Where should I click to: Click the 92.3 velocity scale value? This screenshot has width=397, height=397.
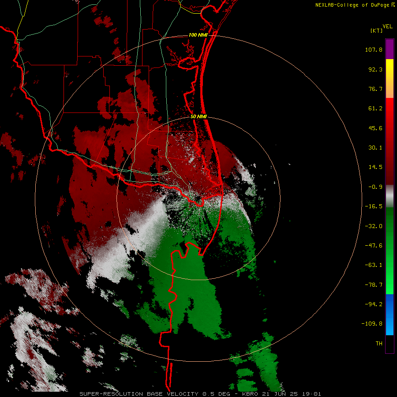tap(375, 69)
